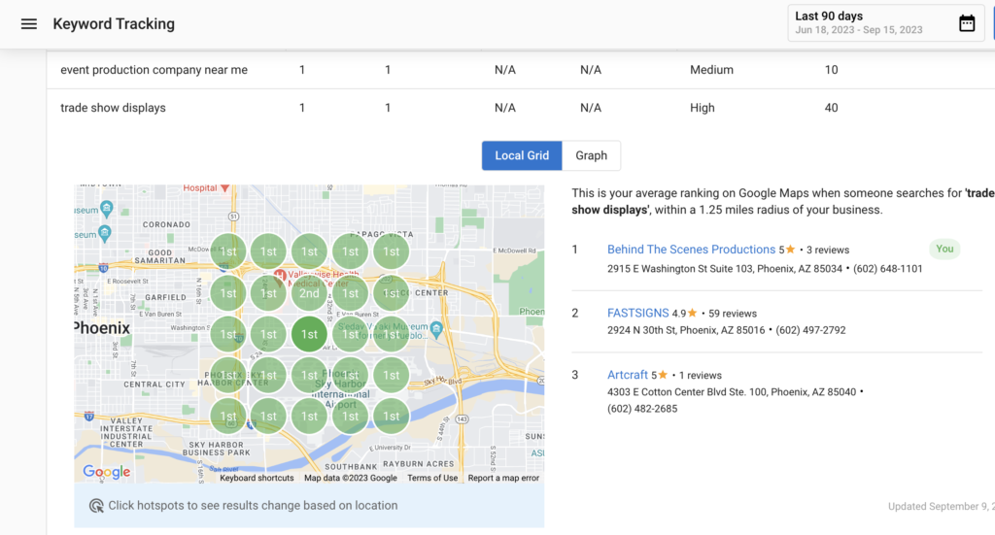The image size is (995, 535).
Task: Select the dark green center 1st hotspot
Action: (x=309, y=334)
